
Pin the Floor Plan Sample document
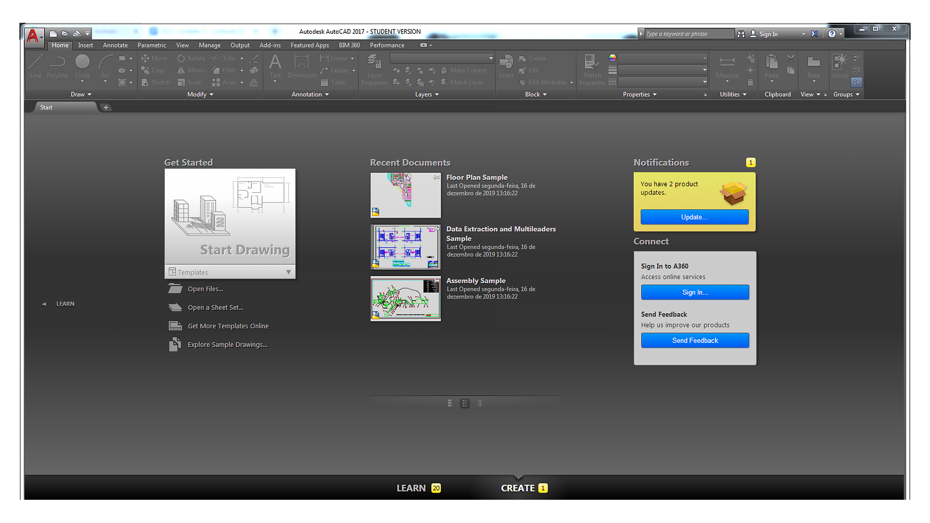(437, 177)
